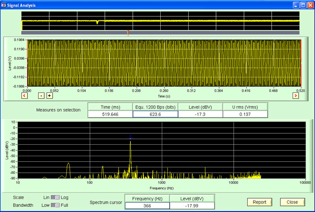Click the left scroll arrow under waveform
The image size is (315, 212).
(x=24, y=96)
